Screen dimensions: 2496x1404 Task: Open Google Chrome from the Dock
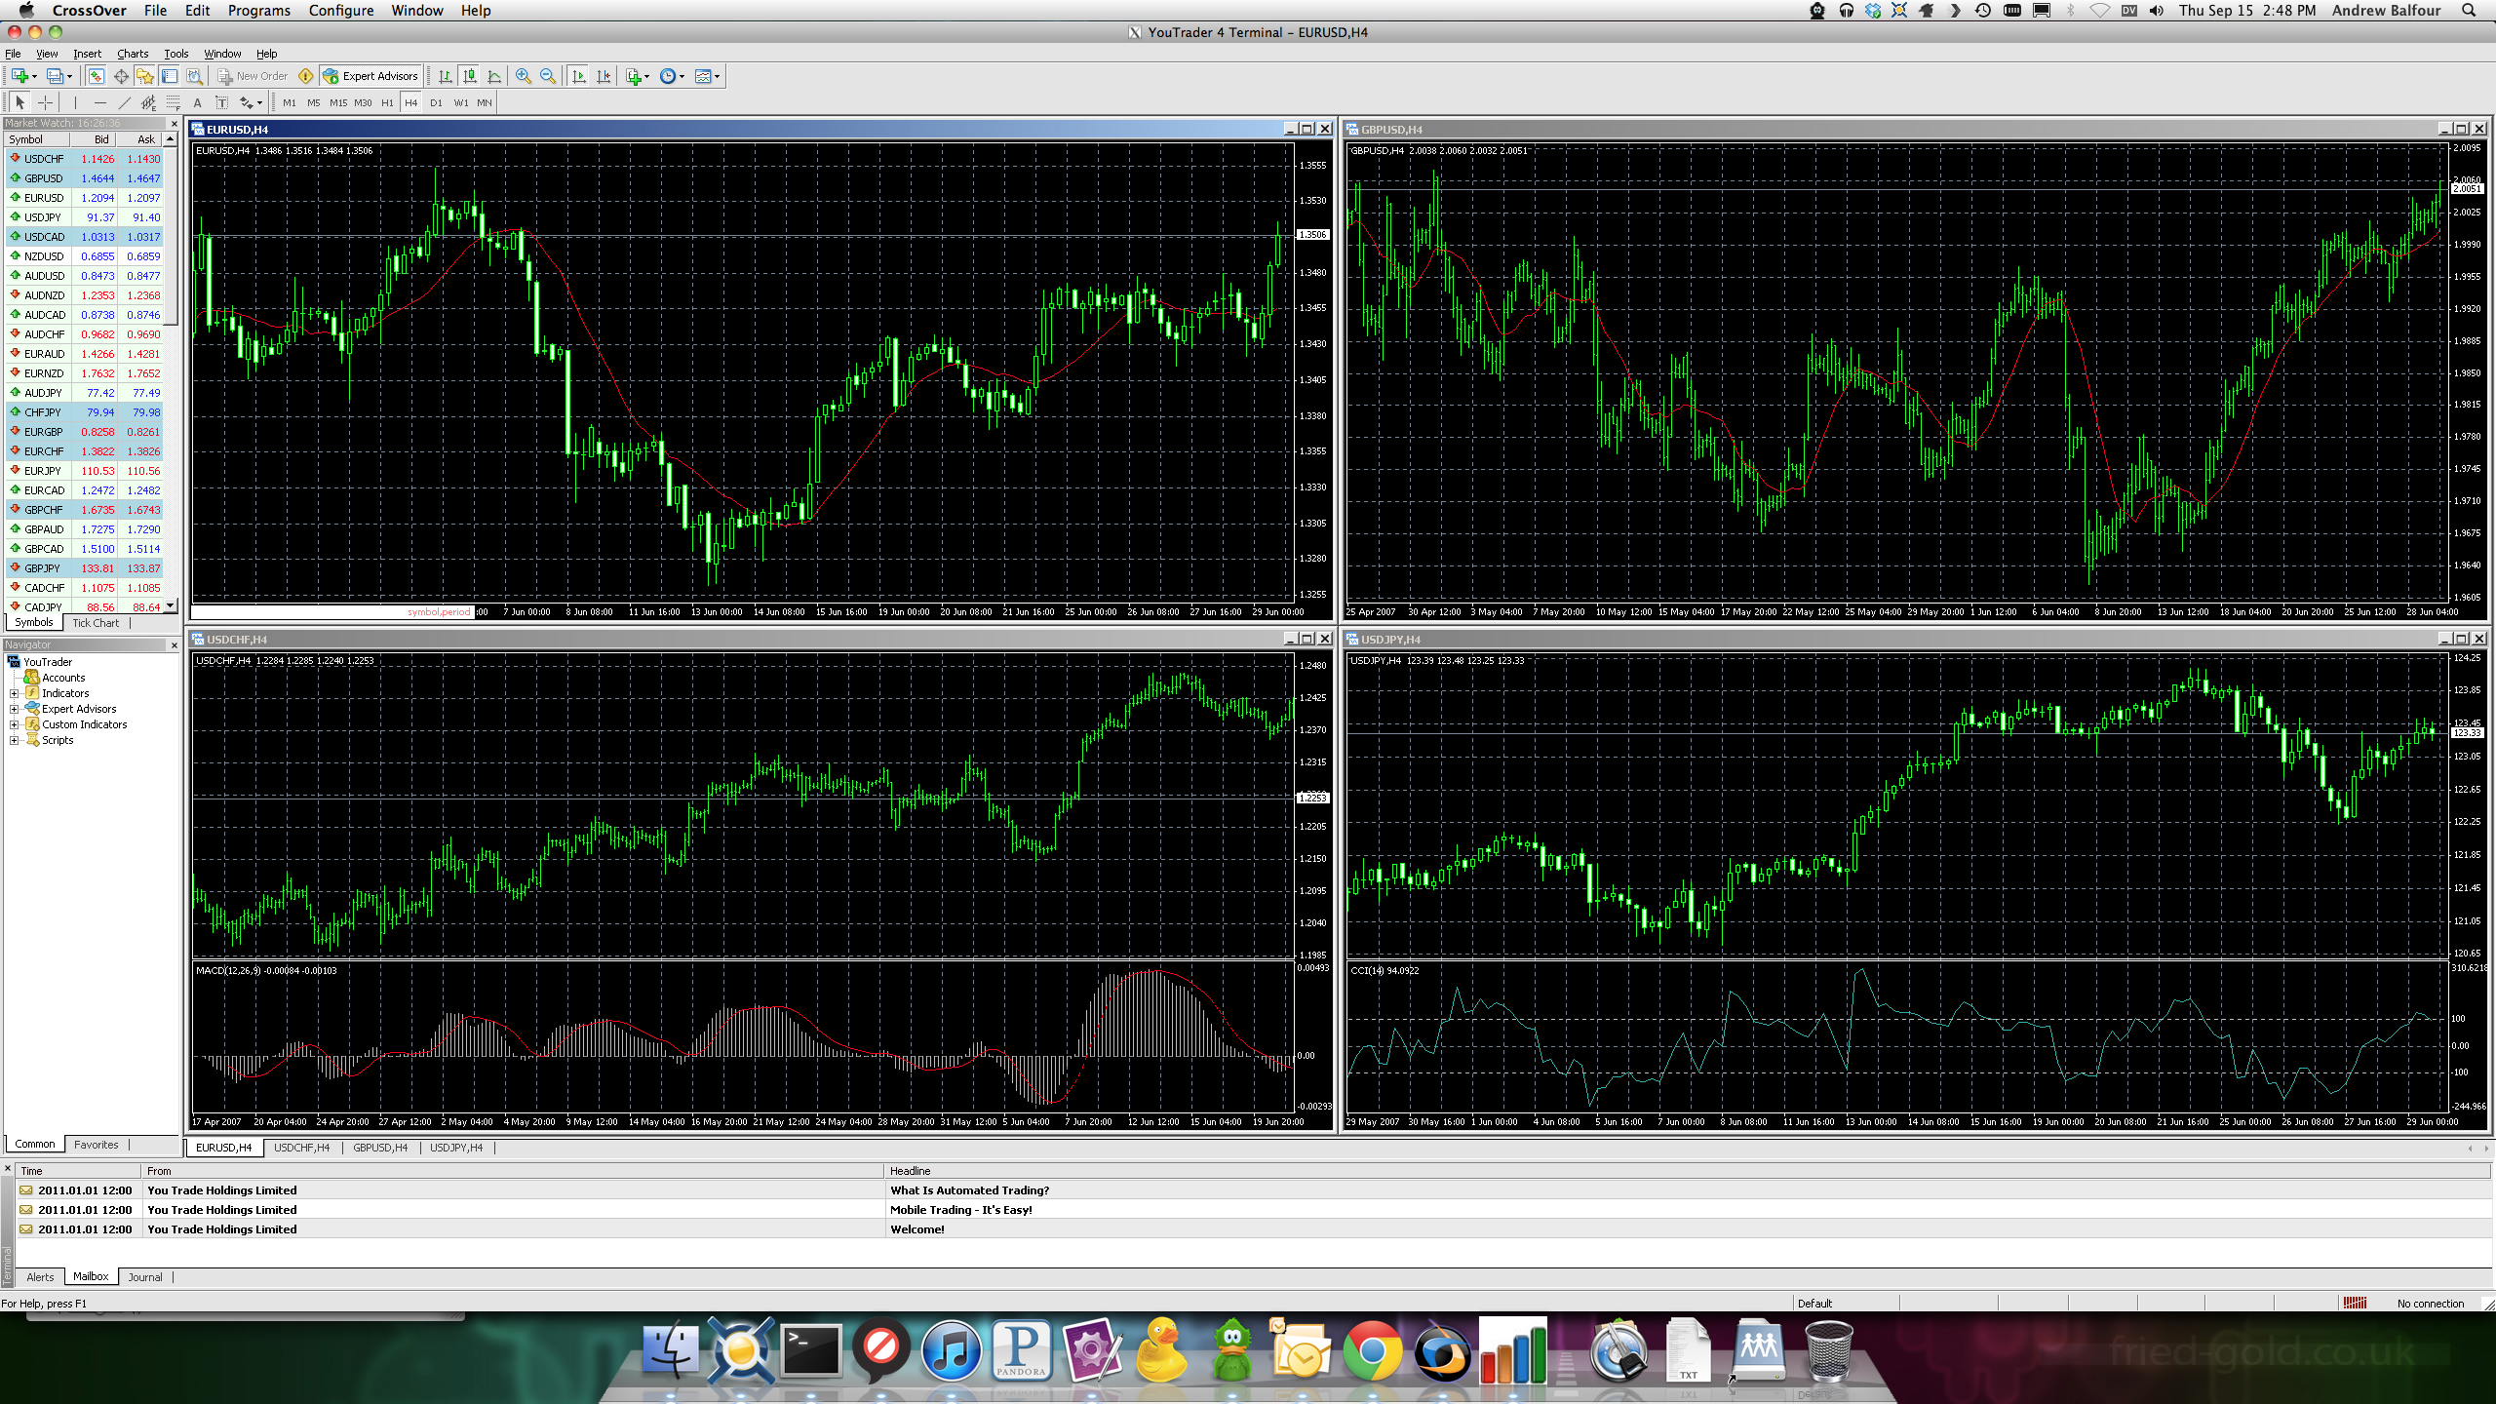pos(1372,1352)
